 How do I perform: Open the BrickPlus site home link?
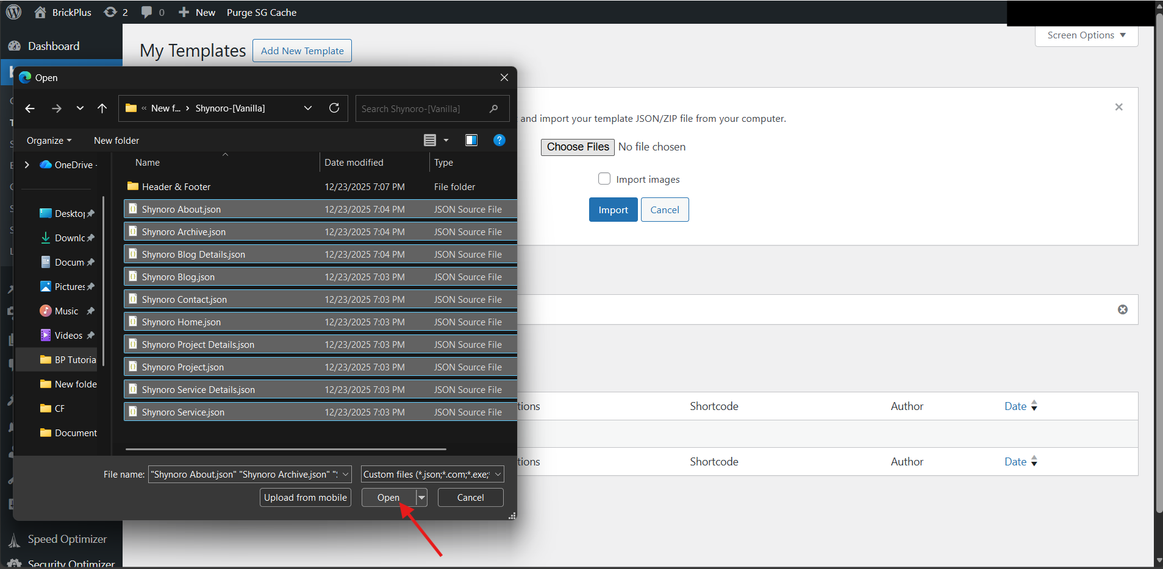(x=63, y=12)
